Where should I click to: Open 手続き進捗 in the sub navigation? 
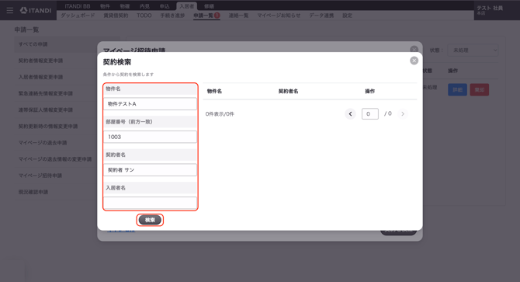pos(172,16)
